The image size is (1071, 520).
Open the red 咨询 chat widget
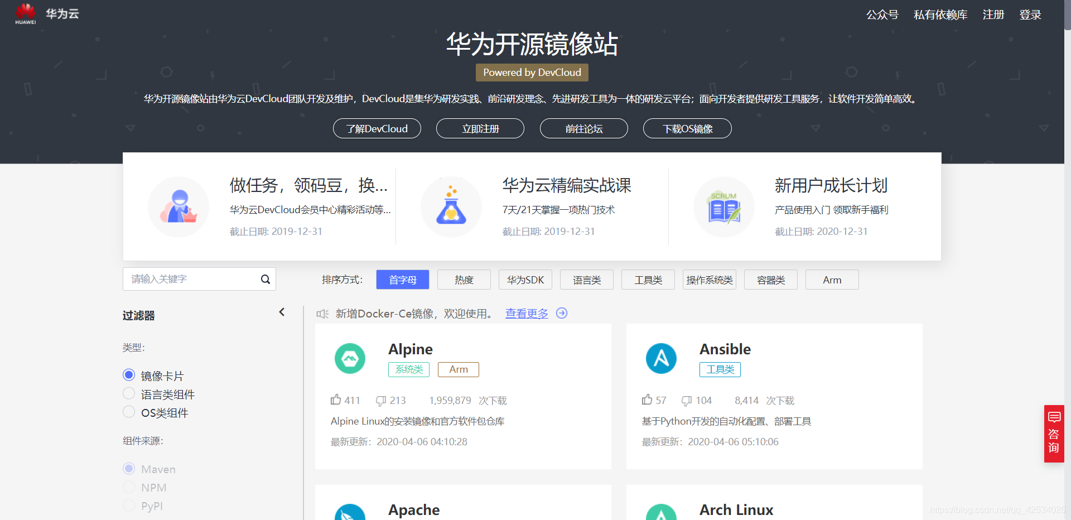point(1054,434)
